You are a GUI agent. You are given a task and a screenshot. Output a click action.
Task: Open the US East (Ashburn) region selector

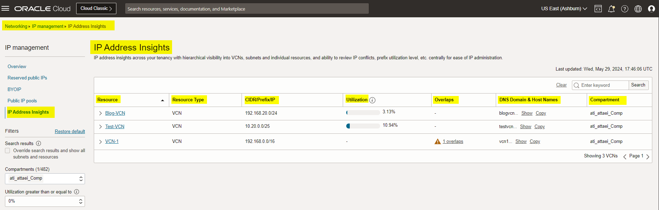click(564, 9)
